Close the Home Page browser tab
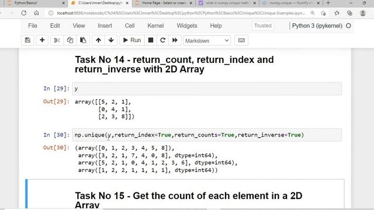374x210 pixels. click(191, 3)
